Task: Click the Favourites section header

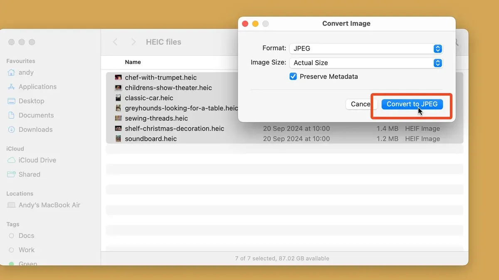Action: (21, 61)
